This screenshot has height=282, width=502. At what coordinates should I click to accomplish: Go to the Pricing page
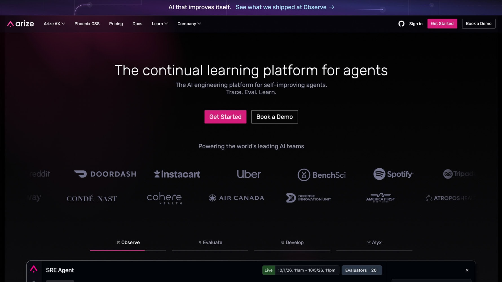pos(116,24)
